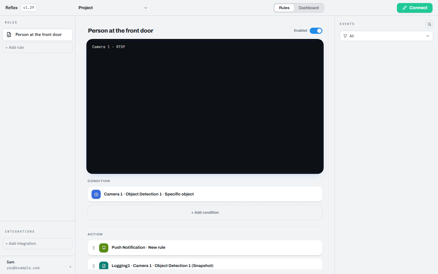Expand the Sam user account menu
Viewport: 438px width, 274px height.
(x=38, y=265)
